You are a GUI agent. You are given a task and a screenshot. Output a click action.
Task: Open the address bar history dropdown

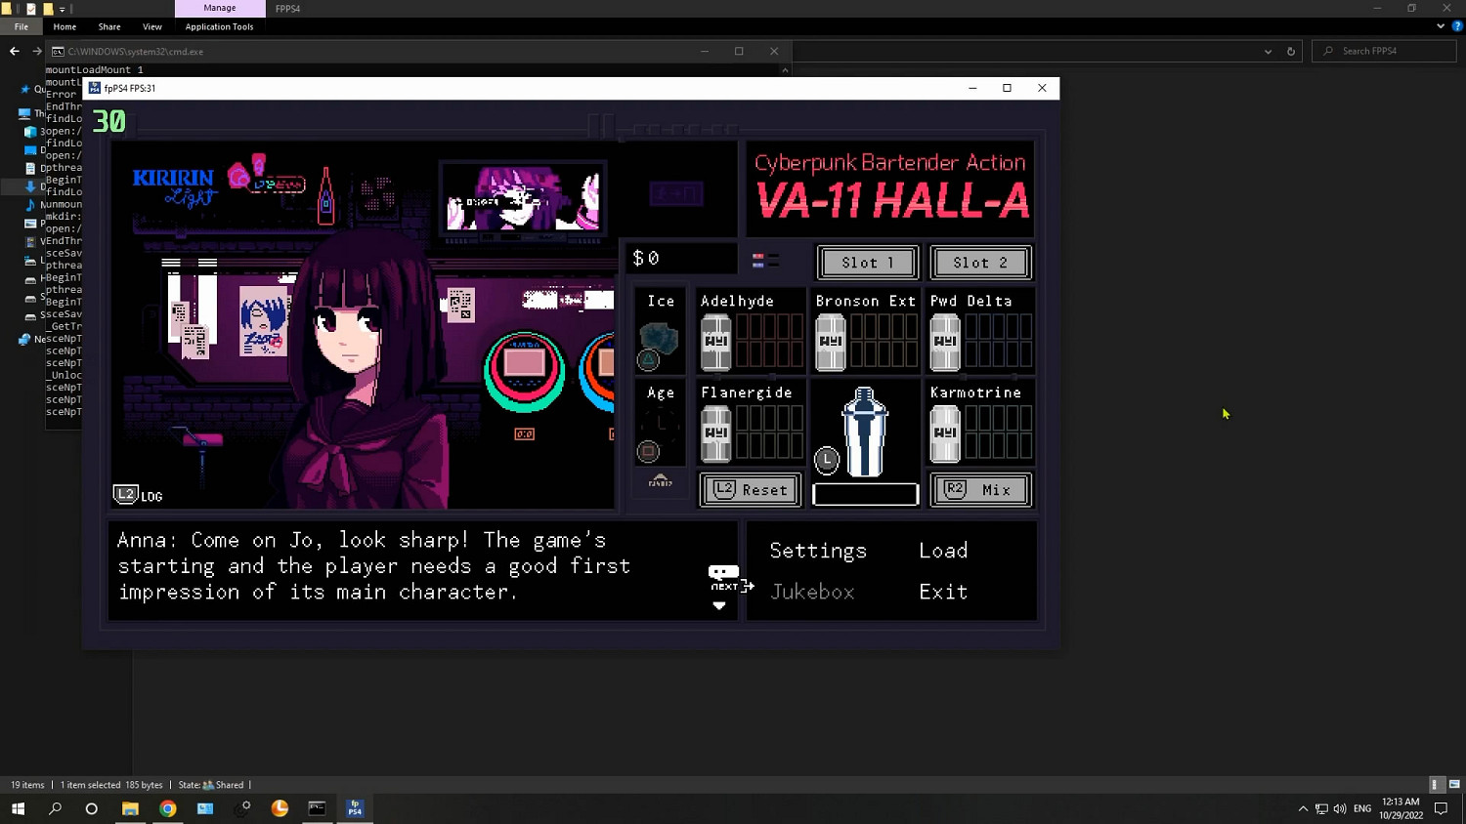tap(1268, 52)
